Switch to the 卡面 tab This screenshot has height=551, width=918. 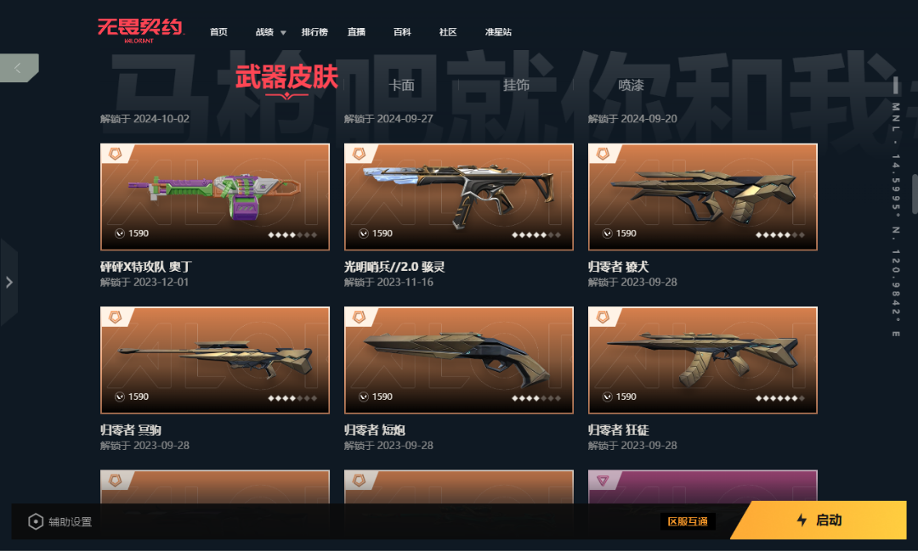[x=401, y=86]
